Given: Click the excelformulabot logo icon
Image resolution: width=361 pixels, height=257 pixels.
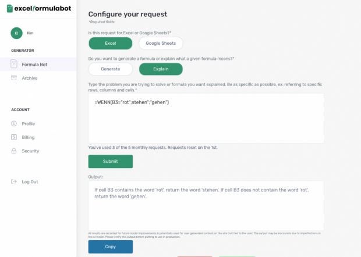Looking at the screenshot, I should [x=10, y=9].
